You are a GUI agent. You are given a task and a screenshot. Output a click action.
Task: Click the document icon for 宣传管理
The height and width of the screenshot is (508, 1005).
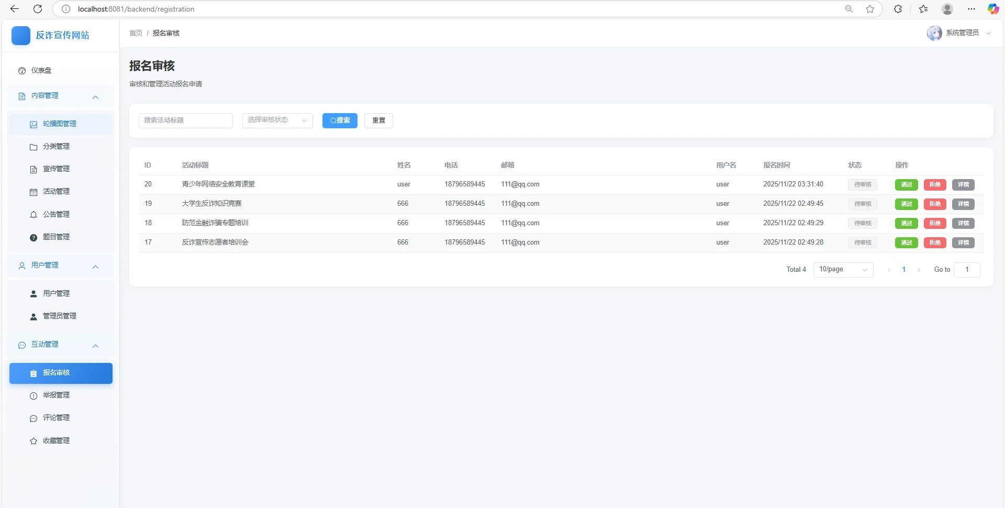(33, 169)
